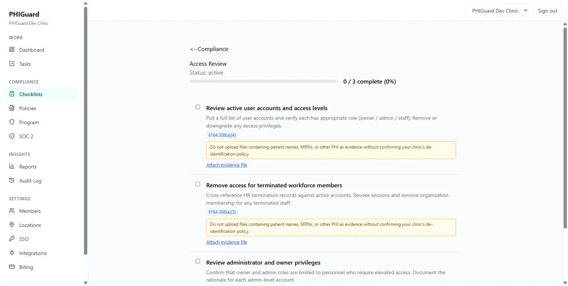568x286 pixels.
Task: Open the PHIGuard Dev Clinic organization dropdown
Action: 497,11
